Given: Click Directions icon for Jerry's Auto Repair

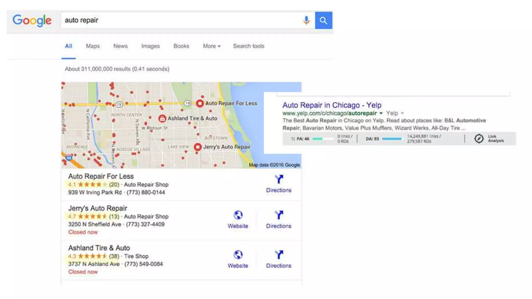Looking at the screenshot, I should 279,215.
